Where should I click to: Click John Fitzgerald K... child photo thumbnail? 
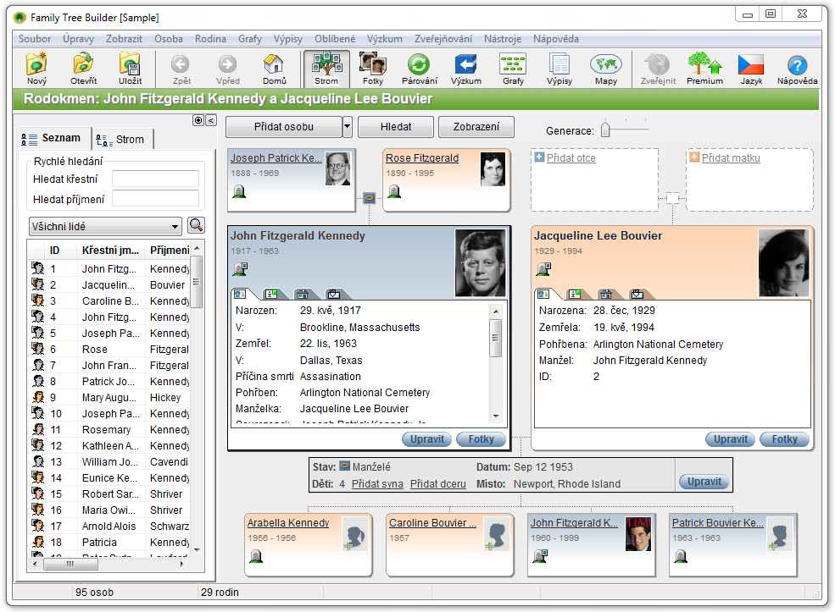point(638,534)
